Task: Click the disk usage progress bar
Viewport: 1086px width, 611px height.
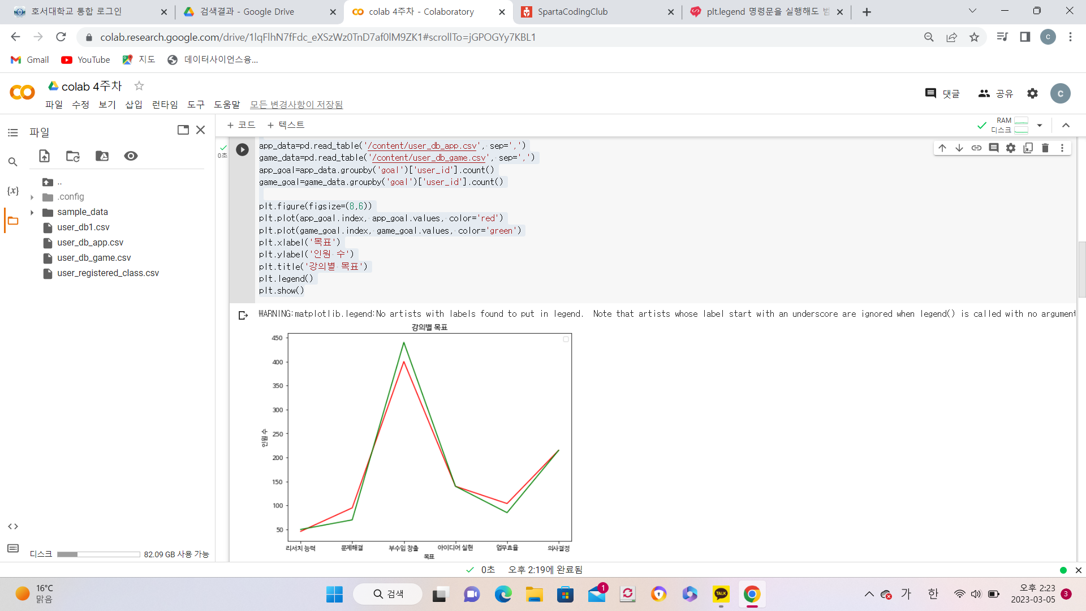Action: 98,554
